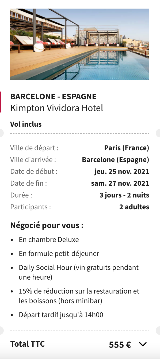Select the En formule petit-déjeuner item
Image resolution: width=160 pixels, height=359 pixels.
(59, 254)
